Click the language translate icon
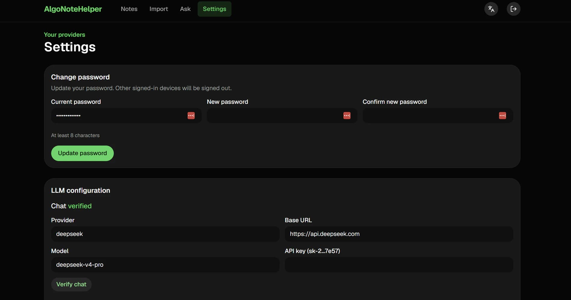Image resolution: width=571 pixels, height=300 pixels. tap(491, 9)
